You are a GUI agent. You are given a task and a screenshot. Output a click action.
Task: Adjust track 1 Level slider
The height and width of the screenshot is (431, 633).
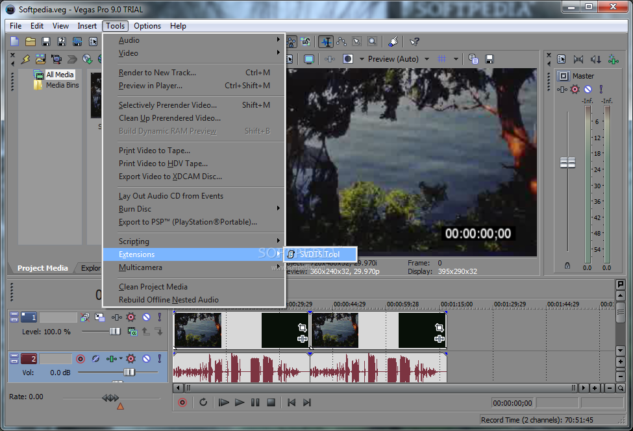click(x=115, y=331)
